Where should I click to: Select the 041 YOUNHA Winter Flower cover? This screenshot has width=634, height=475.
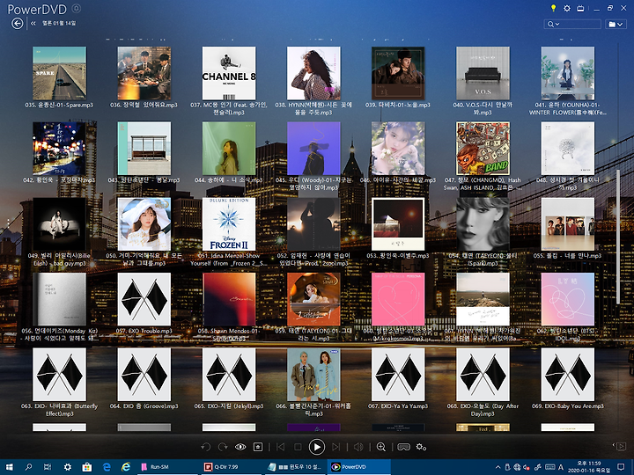pyautogui.click(x=568, y=73)
